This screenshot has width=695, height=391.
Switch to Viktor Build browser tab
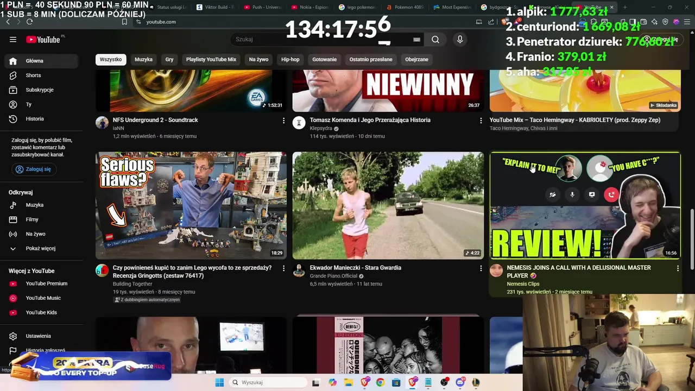pos(215,7)
